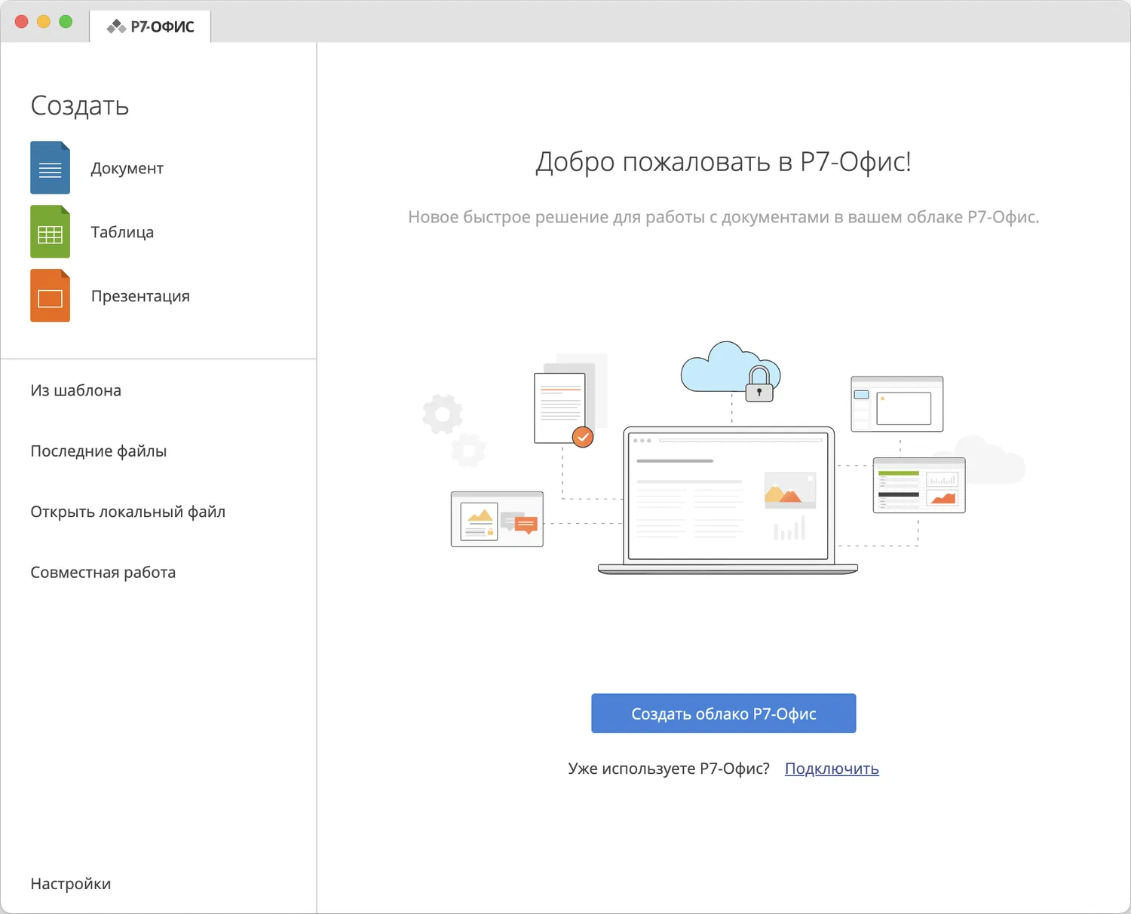The height and width of the screenshot is (914, 1131).
Task: Go to Совместная работа
Action: tap(103, 573)
